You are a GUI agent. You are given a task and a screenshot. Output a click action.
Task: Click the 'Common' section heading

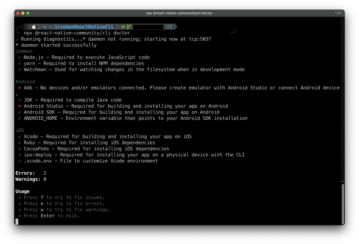24,51
